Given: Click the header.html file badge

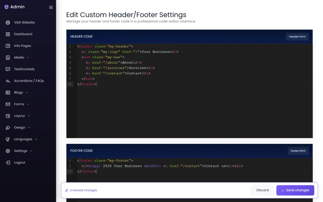Looking at the screenshot, I should [x=297, y=36].
